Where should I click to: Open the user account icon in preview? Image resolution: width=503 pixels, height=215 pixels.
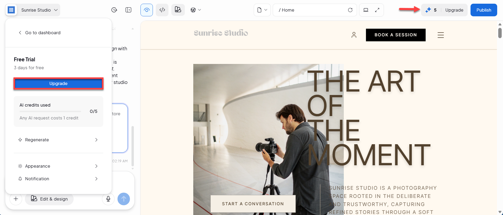354,35
